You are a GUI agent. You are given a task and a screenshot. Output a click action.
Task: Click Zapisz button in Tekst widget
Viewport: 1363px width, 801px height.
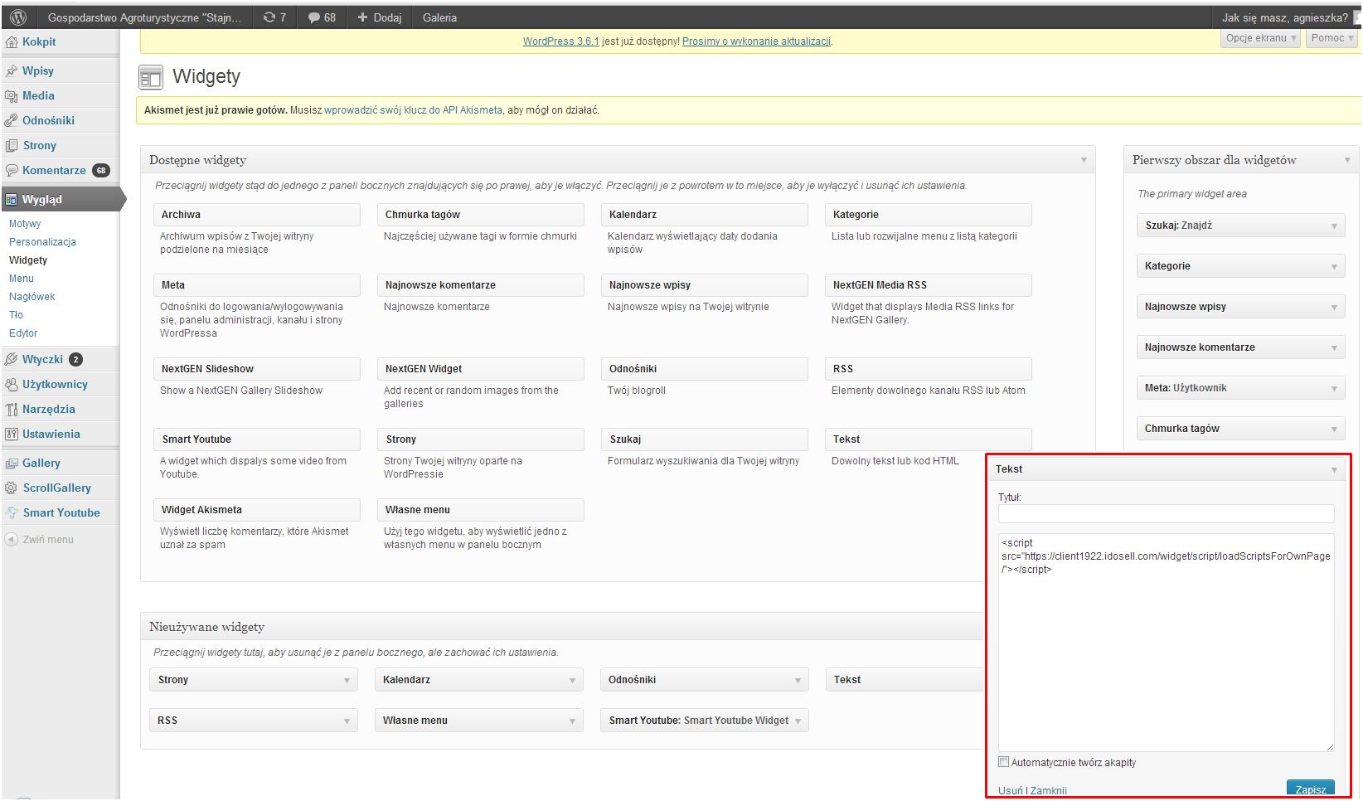coord(1311,789)
